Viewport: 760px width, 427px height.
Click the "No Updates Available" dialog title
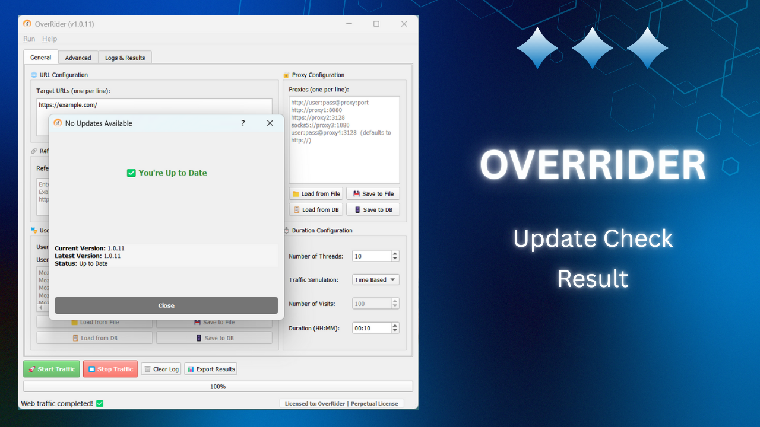[x=99, y=123]
